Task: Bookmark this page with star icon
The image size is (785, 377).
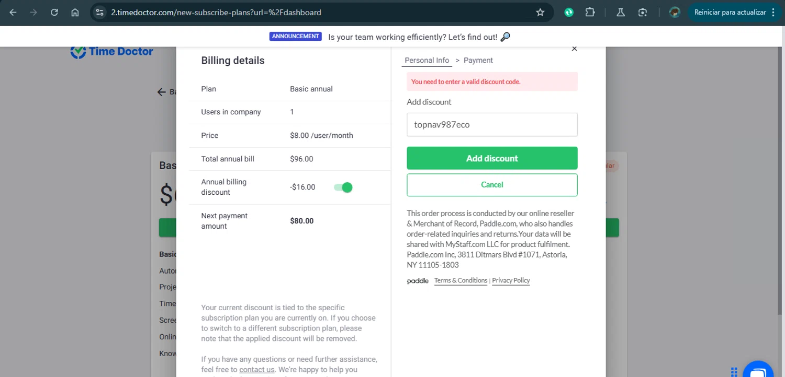Action: [540, 13]
